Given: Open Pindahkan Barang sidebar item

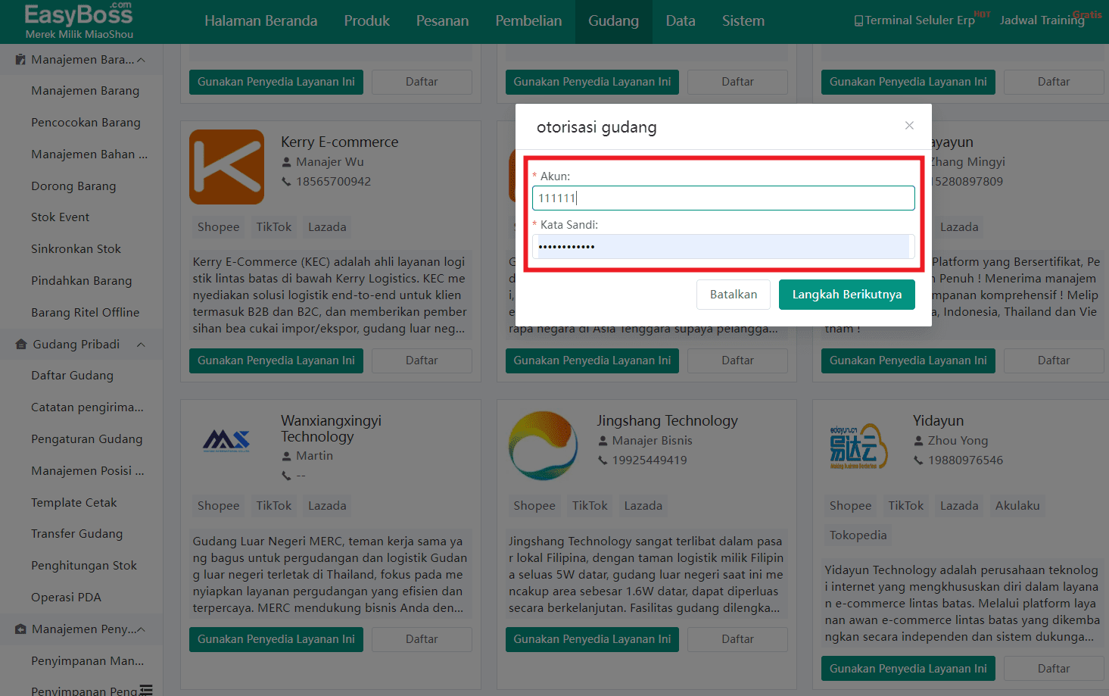Looking at the screenshot, I should coord(81,281).
